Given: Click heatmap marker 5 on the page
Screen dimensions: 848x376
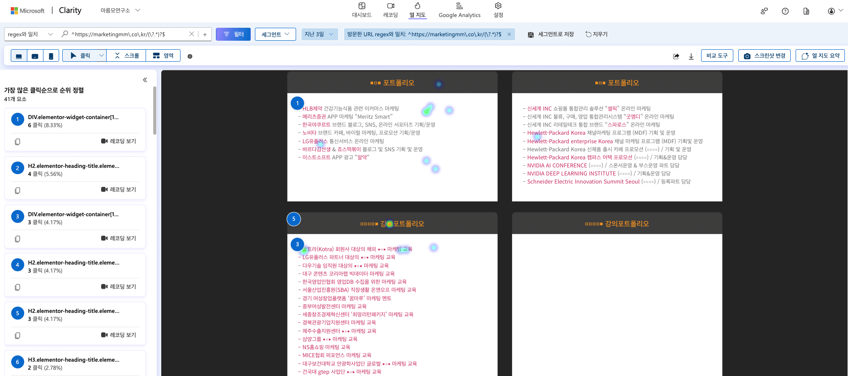Looking at the screenshot, I should (294, 219).
